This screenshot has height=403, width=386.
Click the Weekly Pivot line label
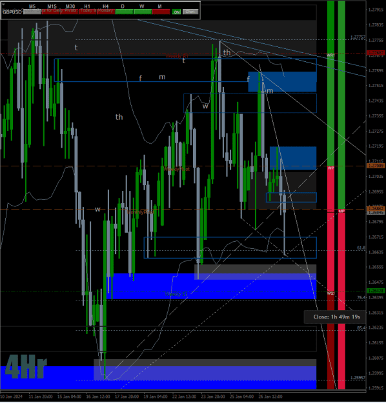click(177, 169)
